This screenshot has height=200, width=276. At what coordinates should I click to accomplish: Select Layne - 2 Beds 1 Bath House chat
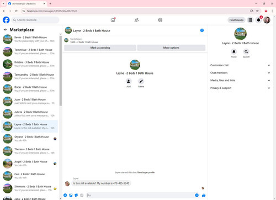(x=30, y=126)
